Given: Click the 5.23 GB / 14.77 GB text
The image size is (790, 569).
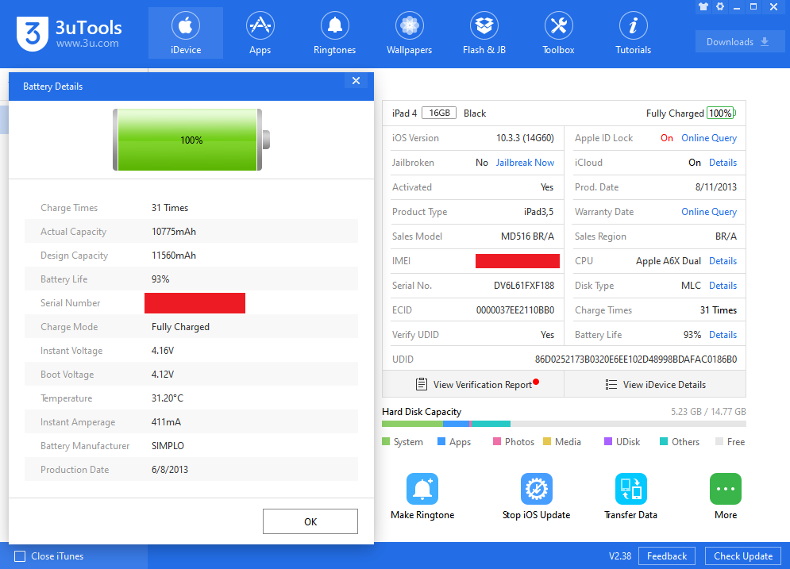Looking at the screenshot, I should 708,411.
